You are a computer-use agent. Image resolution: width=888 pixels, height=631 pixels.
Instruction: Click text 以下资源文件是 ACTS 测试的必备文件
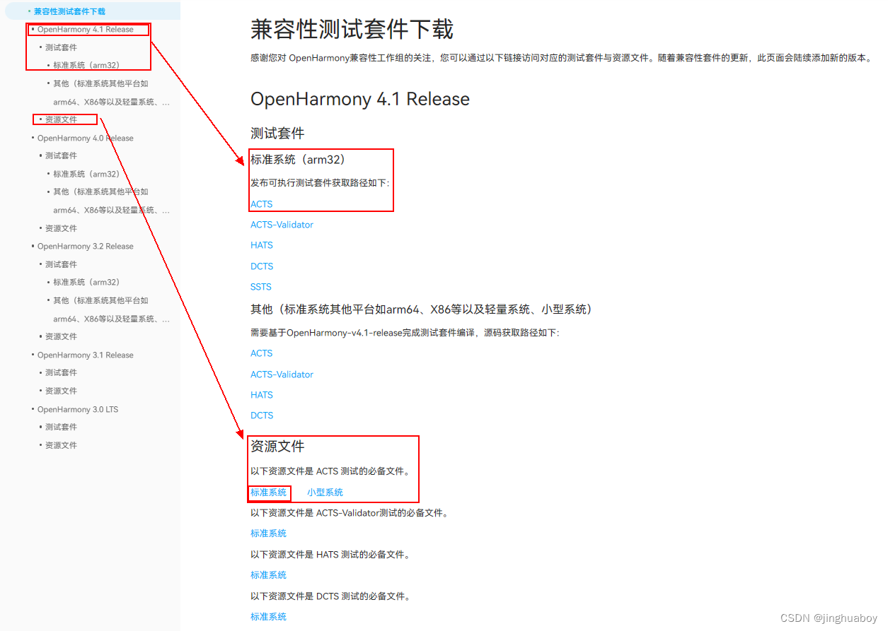330,471
